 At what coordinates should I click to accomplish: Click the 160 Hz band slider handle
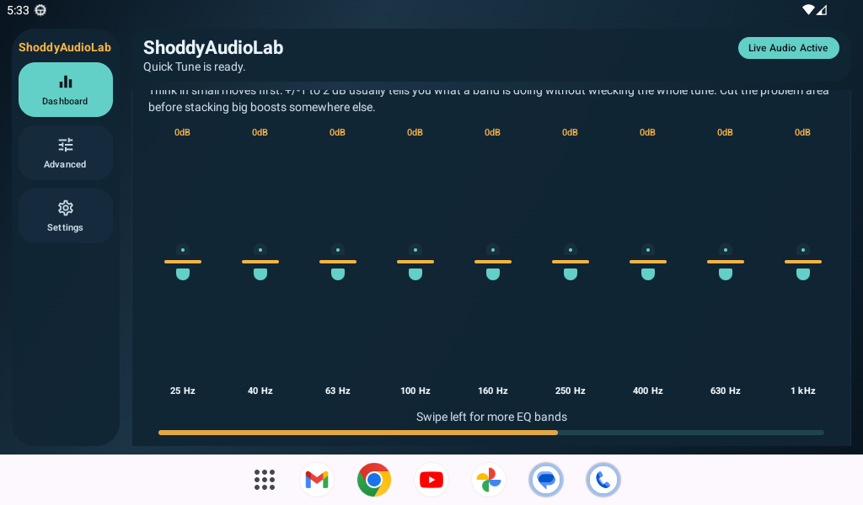click(493, 262)
